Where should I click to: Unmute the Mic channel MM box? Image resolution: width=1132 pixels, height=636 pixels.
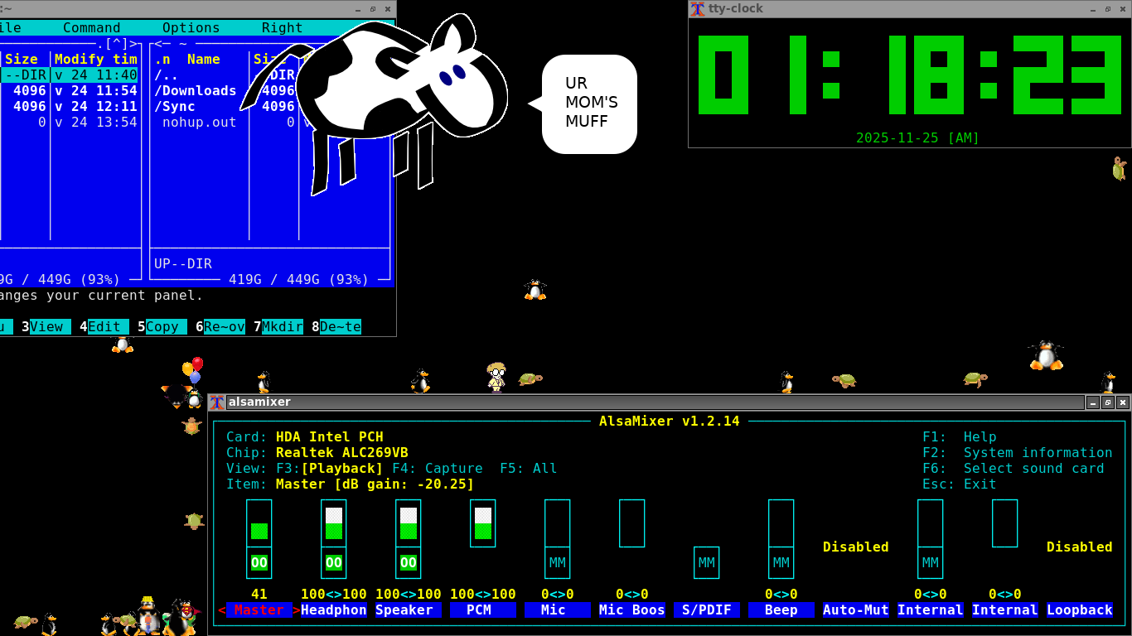pos(558,563)
